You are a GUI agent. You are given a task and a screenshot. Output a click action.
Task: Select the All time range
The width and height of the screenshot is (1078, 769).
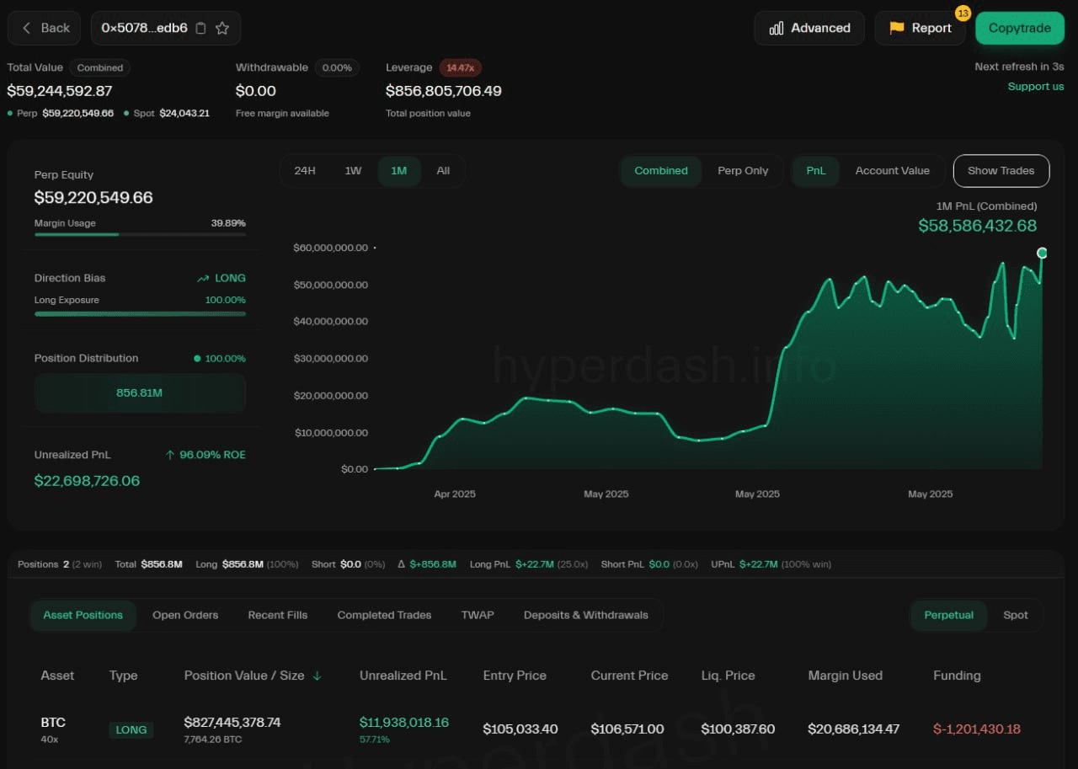443,170
